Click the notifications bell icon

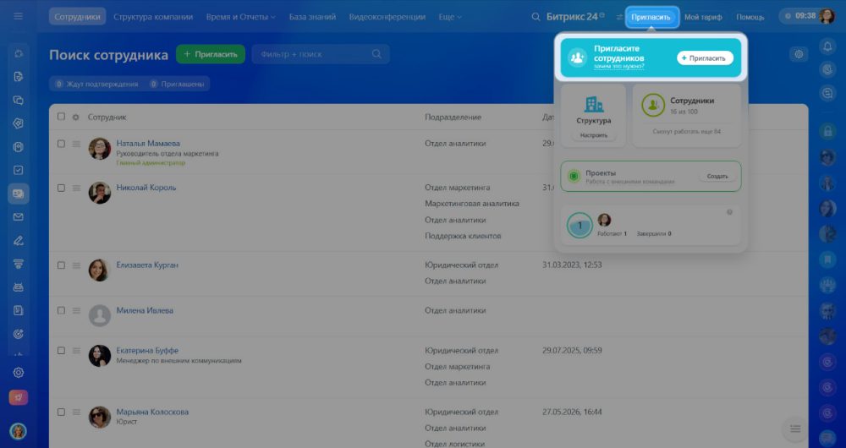click(827, 46)
